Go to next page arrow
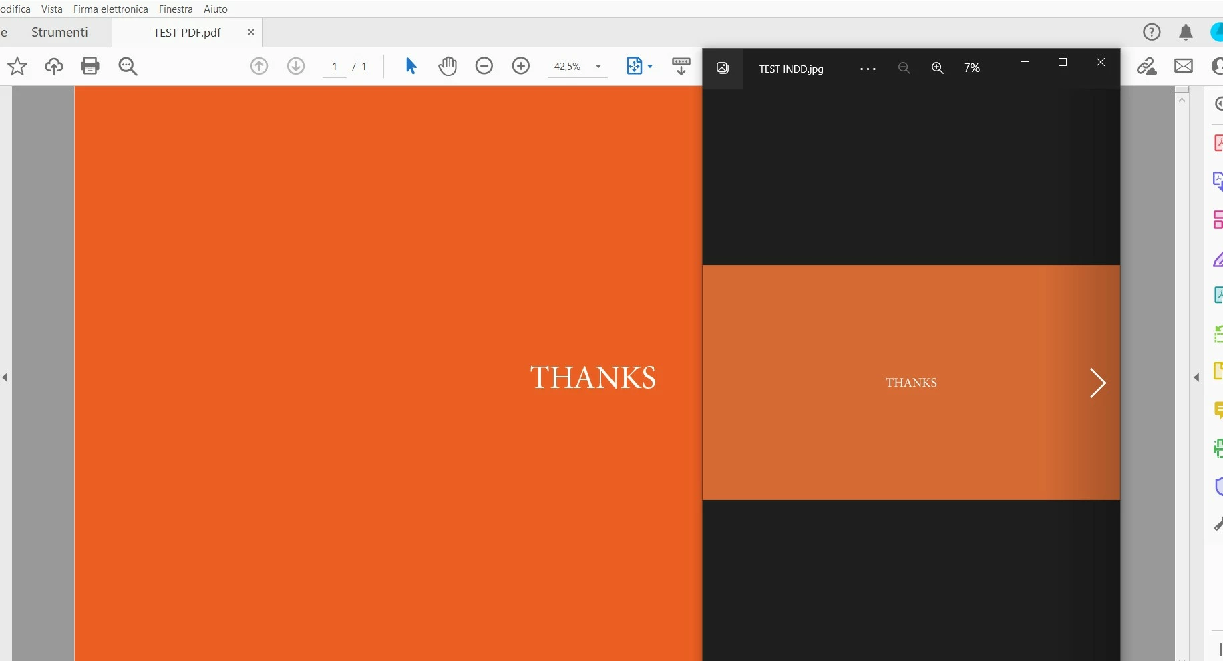Image resolution: width=1223 pixels, height=661 pixels. point(296,66)
